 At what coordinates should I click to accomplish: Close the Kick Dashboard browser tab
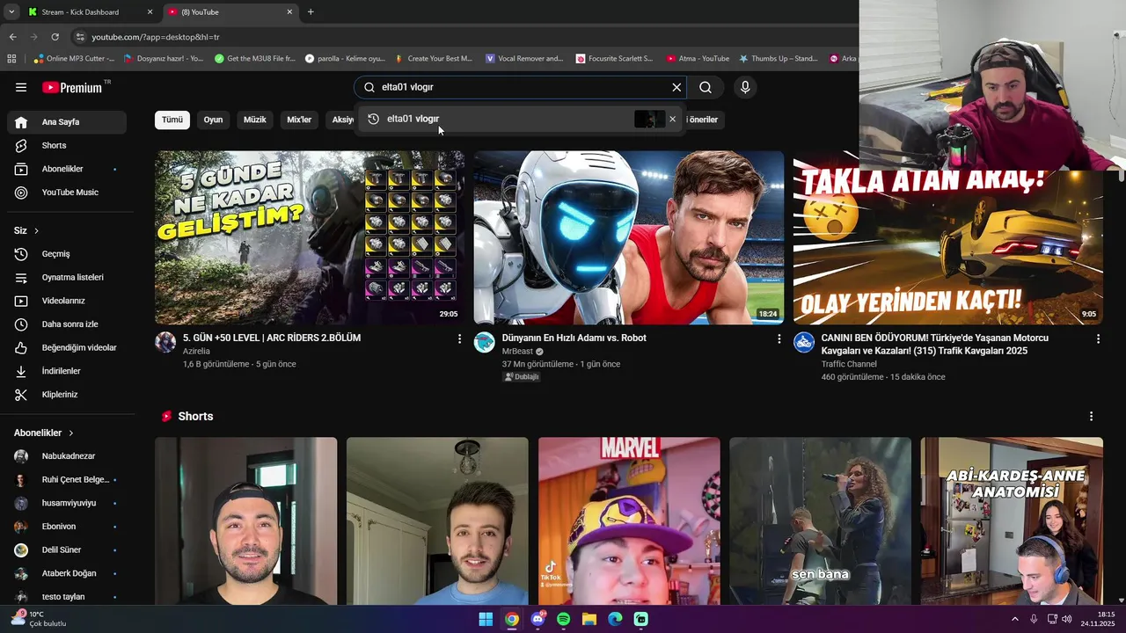point(150,12)
